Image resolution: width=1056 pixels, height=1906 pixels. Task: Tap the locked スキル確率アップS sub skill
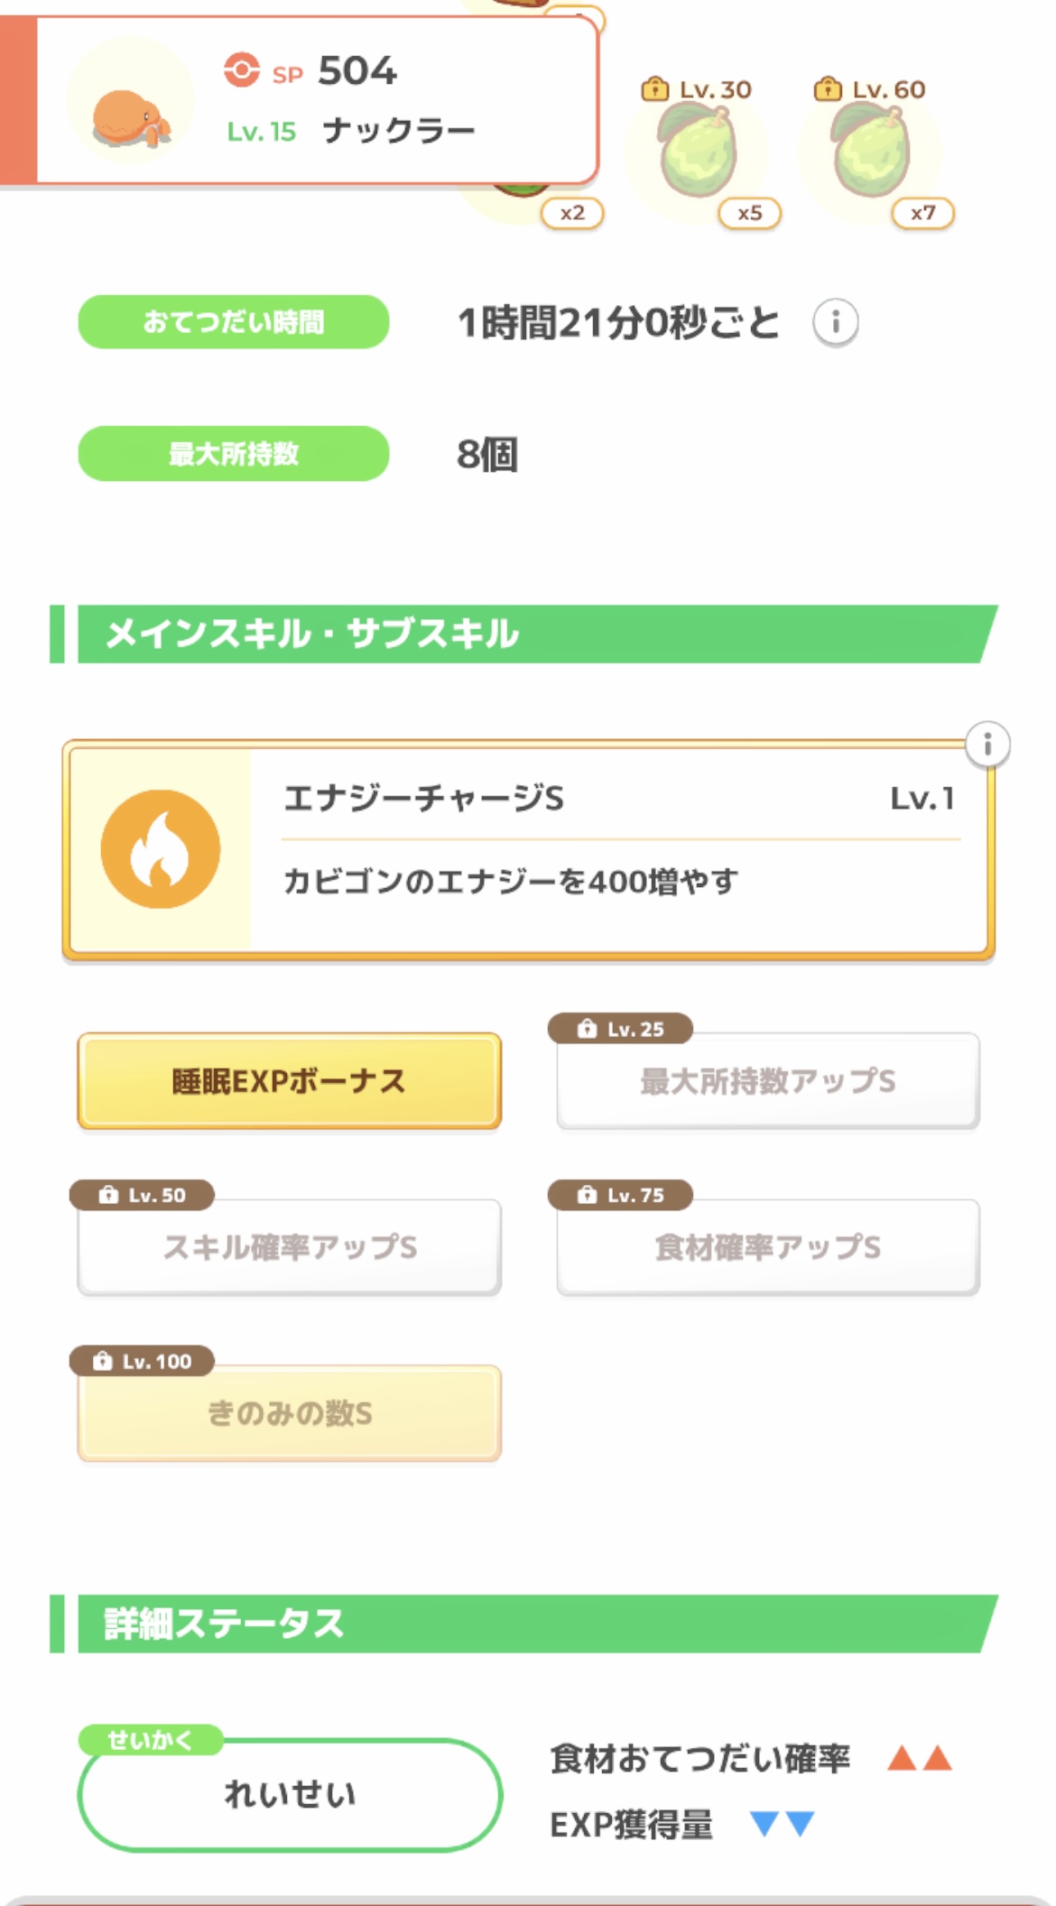[289, 1247]
